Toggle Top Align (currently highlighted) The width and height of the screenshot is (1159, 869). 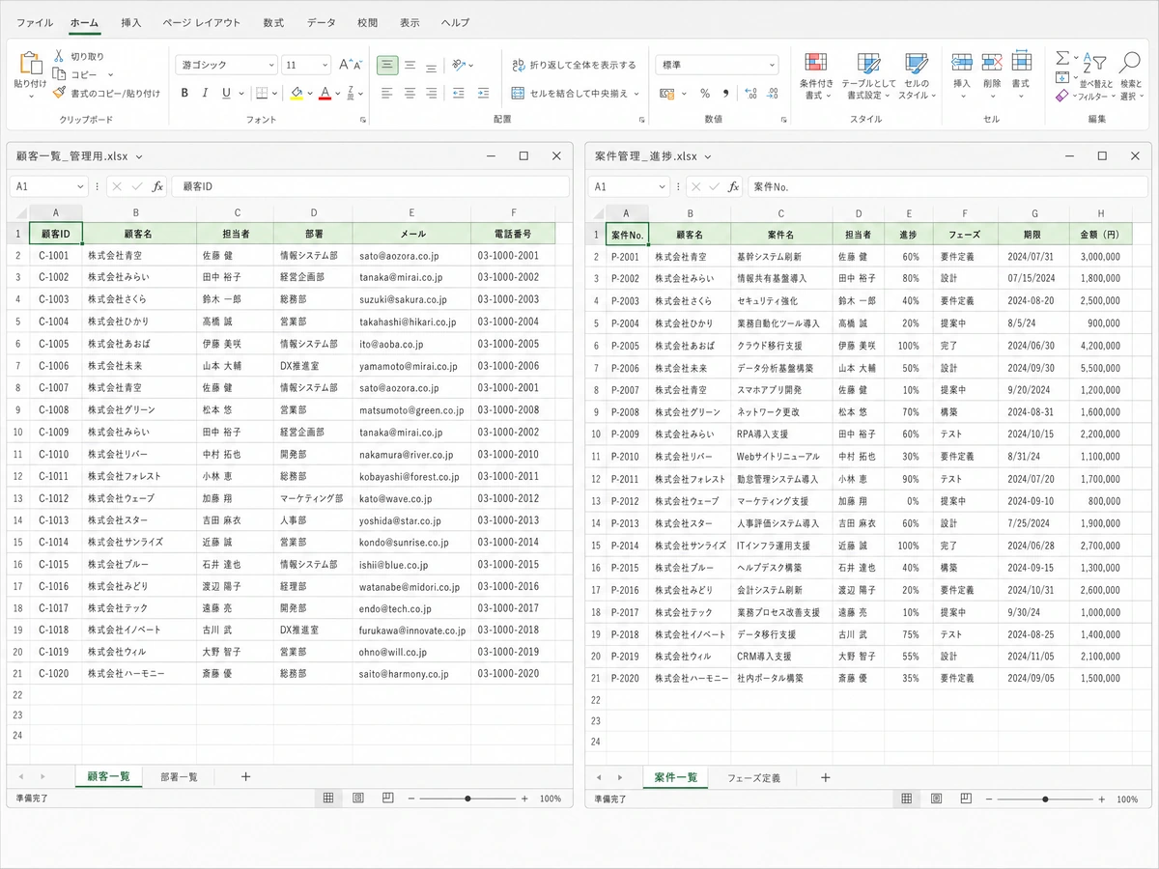[x=387, y=65]
